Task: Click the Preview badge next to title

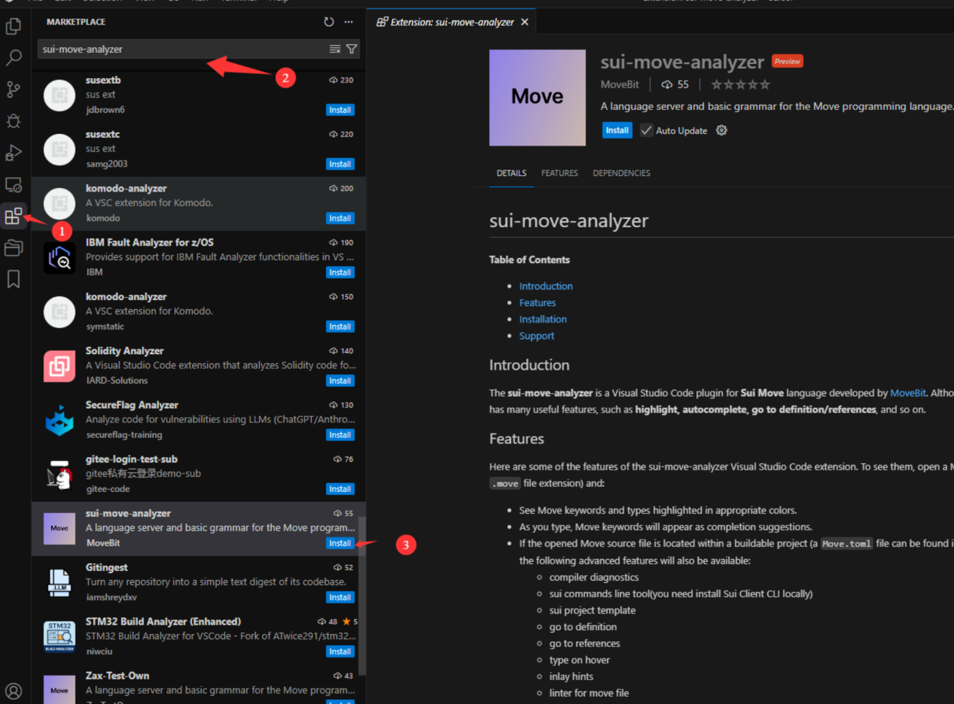Action: (x=787, y=61)
